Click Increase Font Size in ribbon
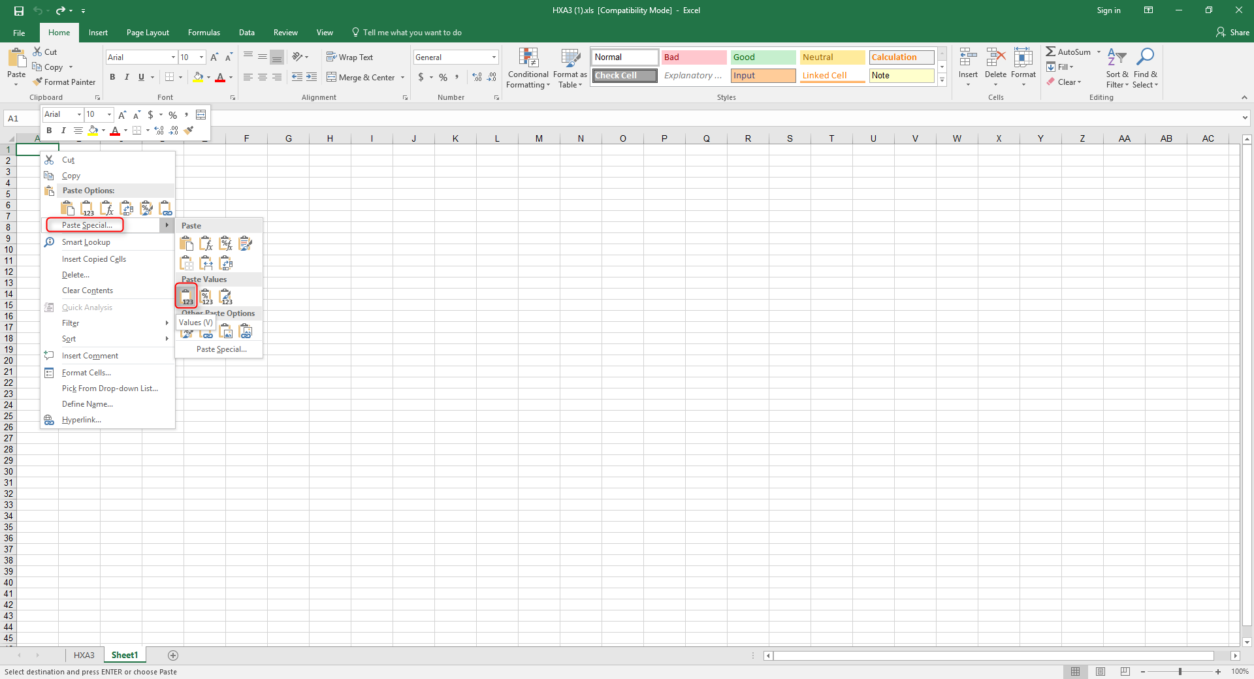 pyautogui.click(x=214, y=57)
